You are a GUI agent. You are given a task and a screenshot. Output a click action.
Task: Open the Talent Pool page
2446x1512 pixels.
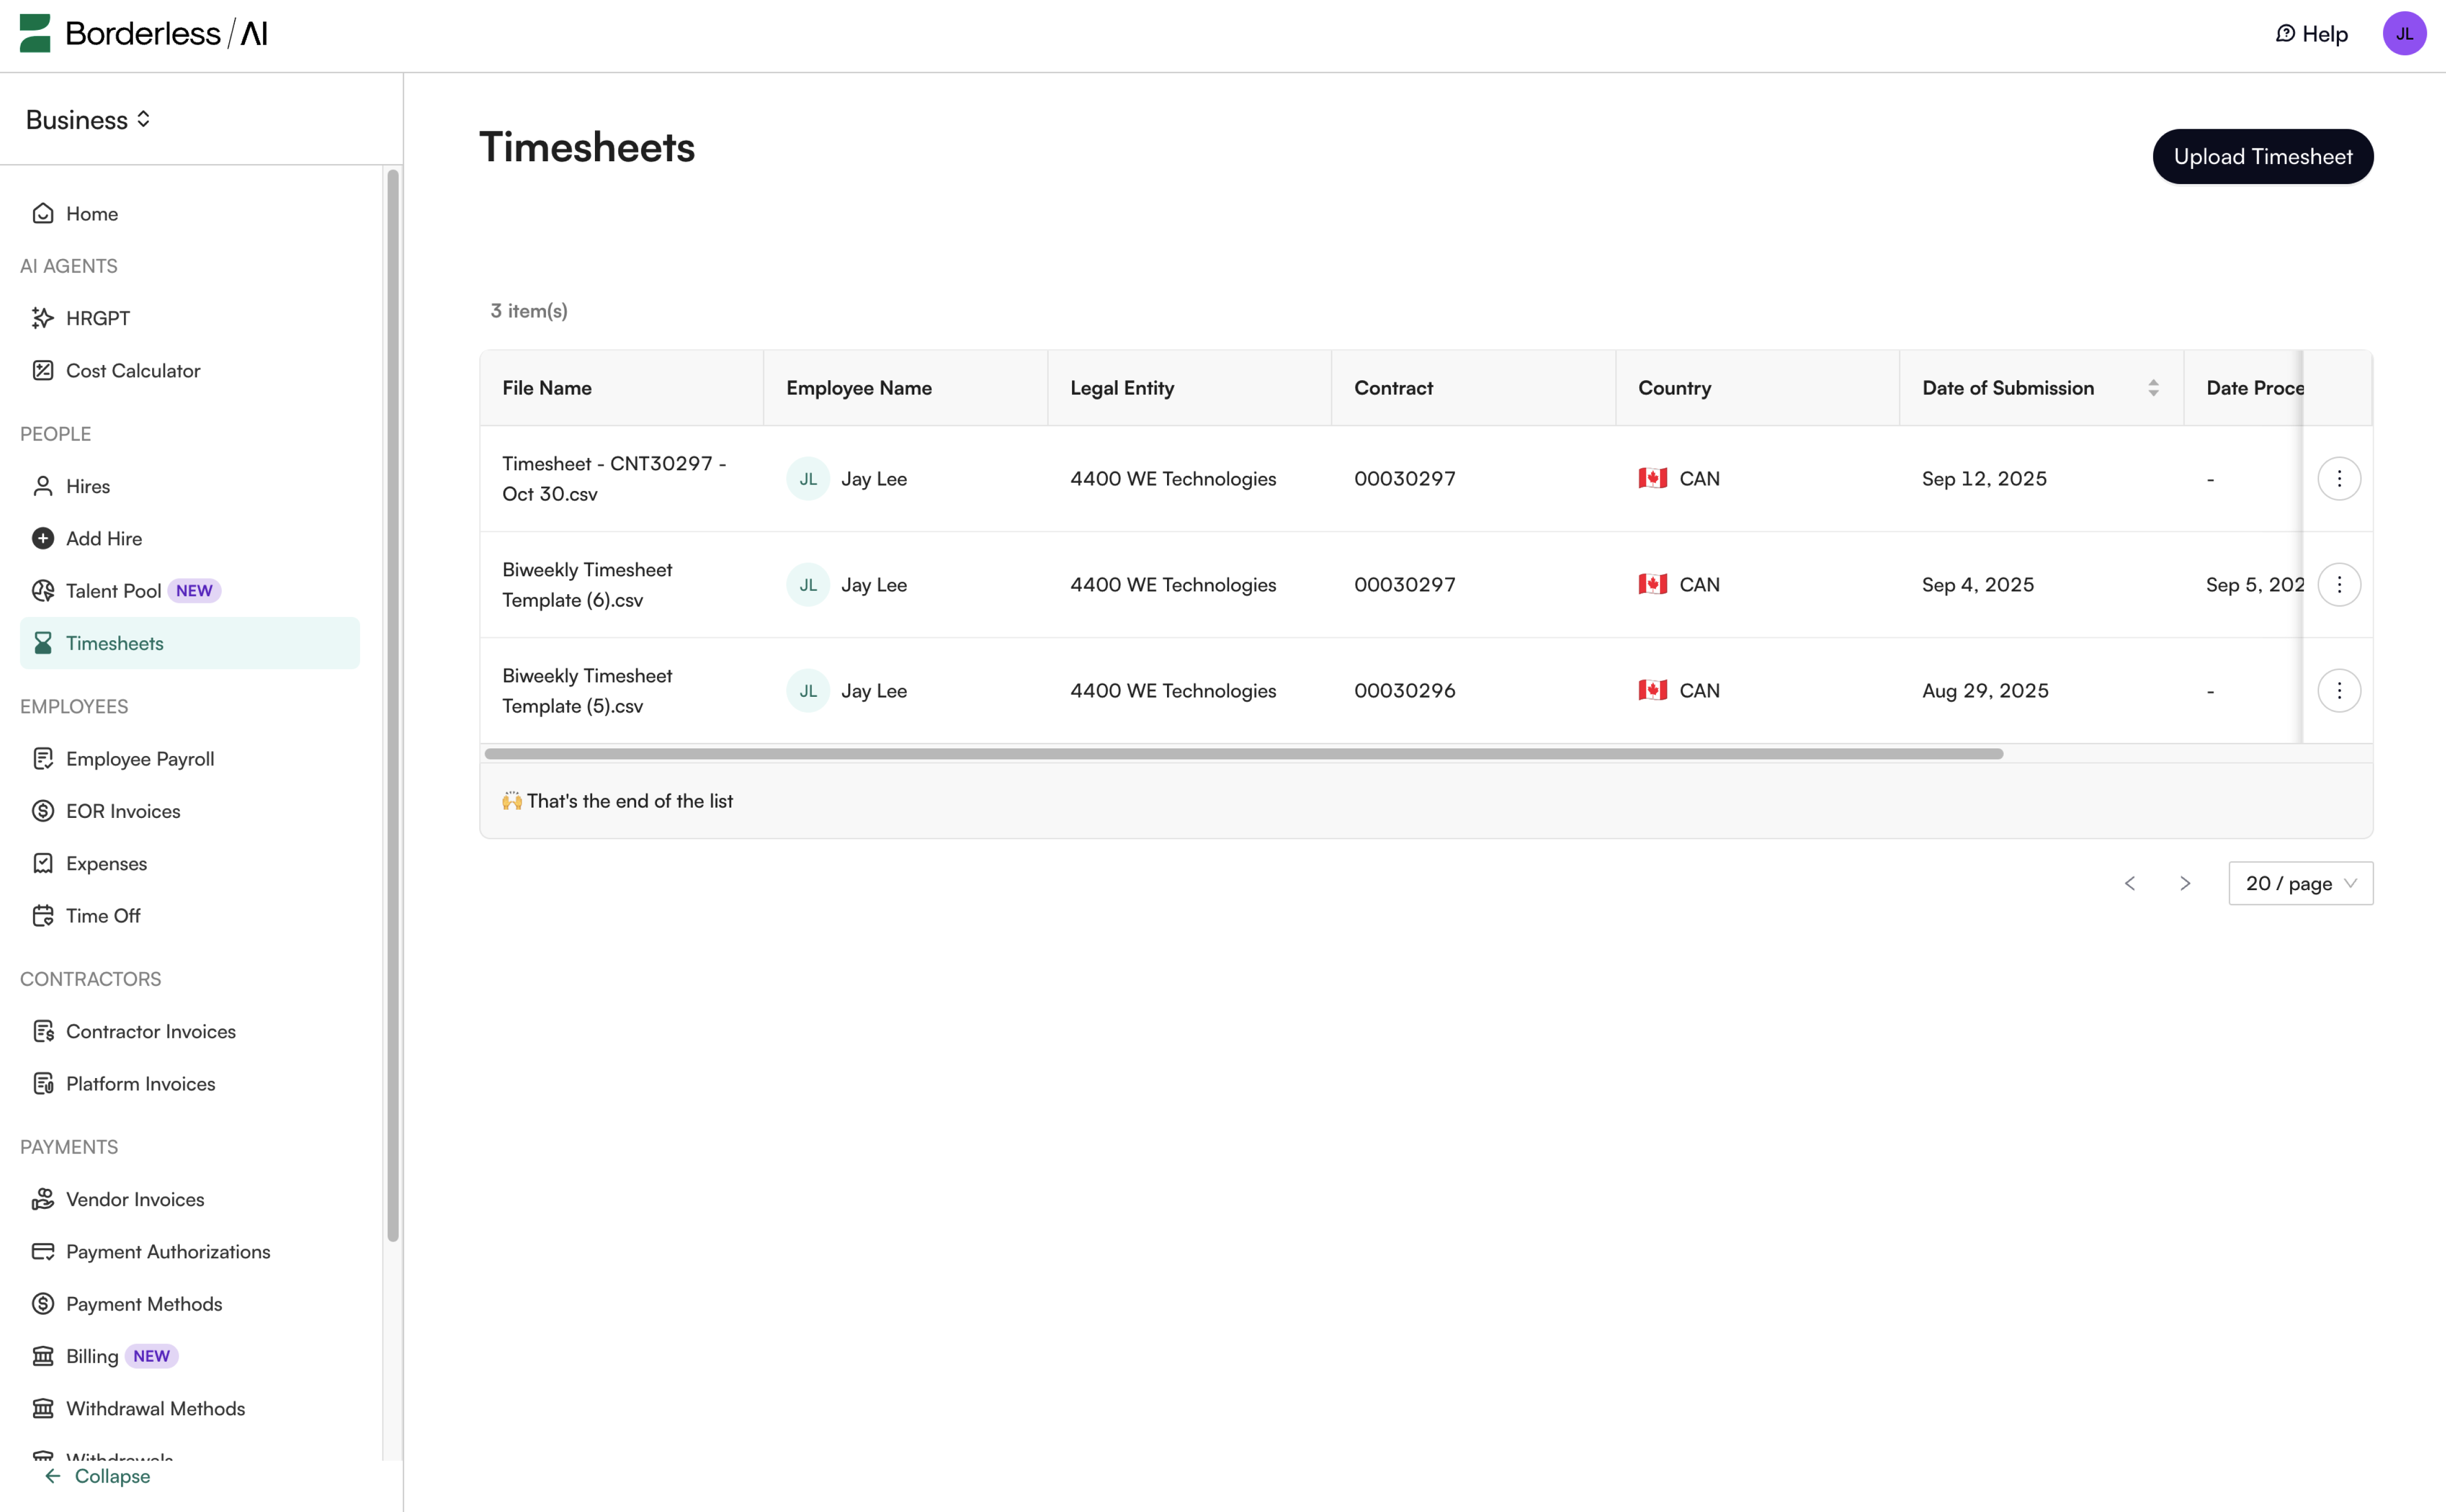tap(112, 590)
